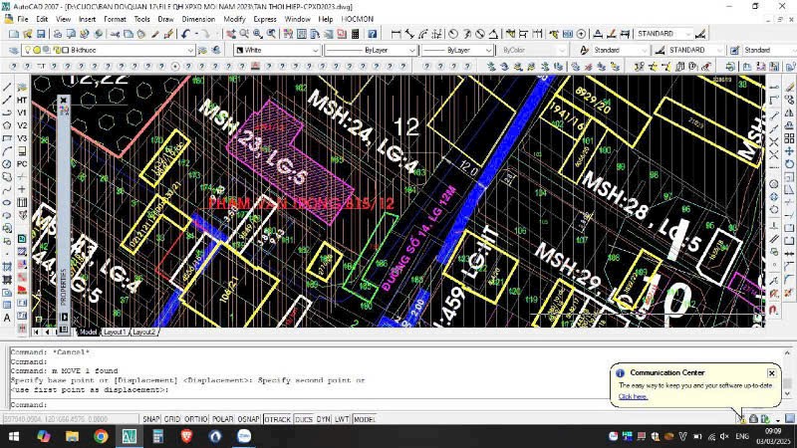The image size is (797, 448).
Task: Open STANDARD dimension style dropdown in Styles toolbar
Action: (x=694, y=51)
